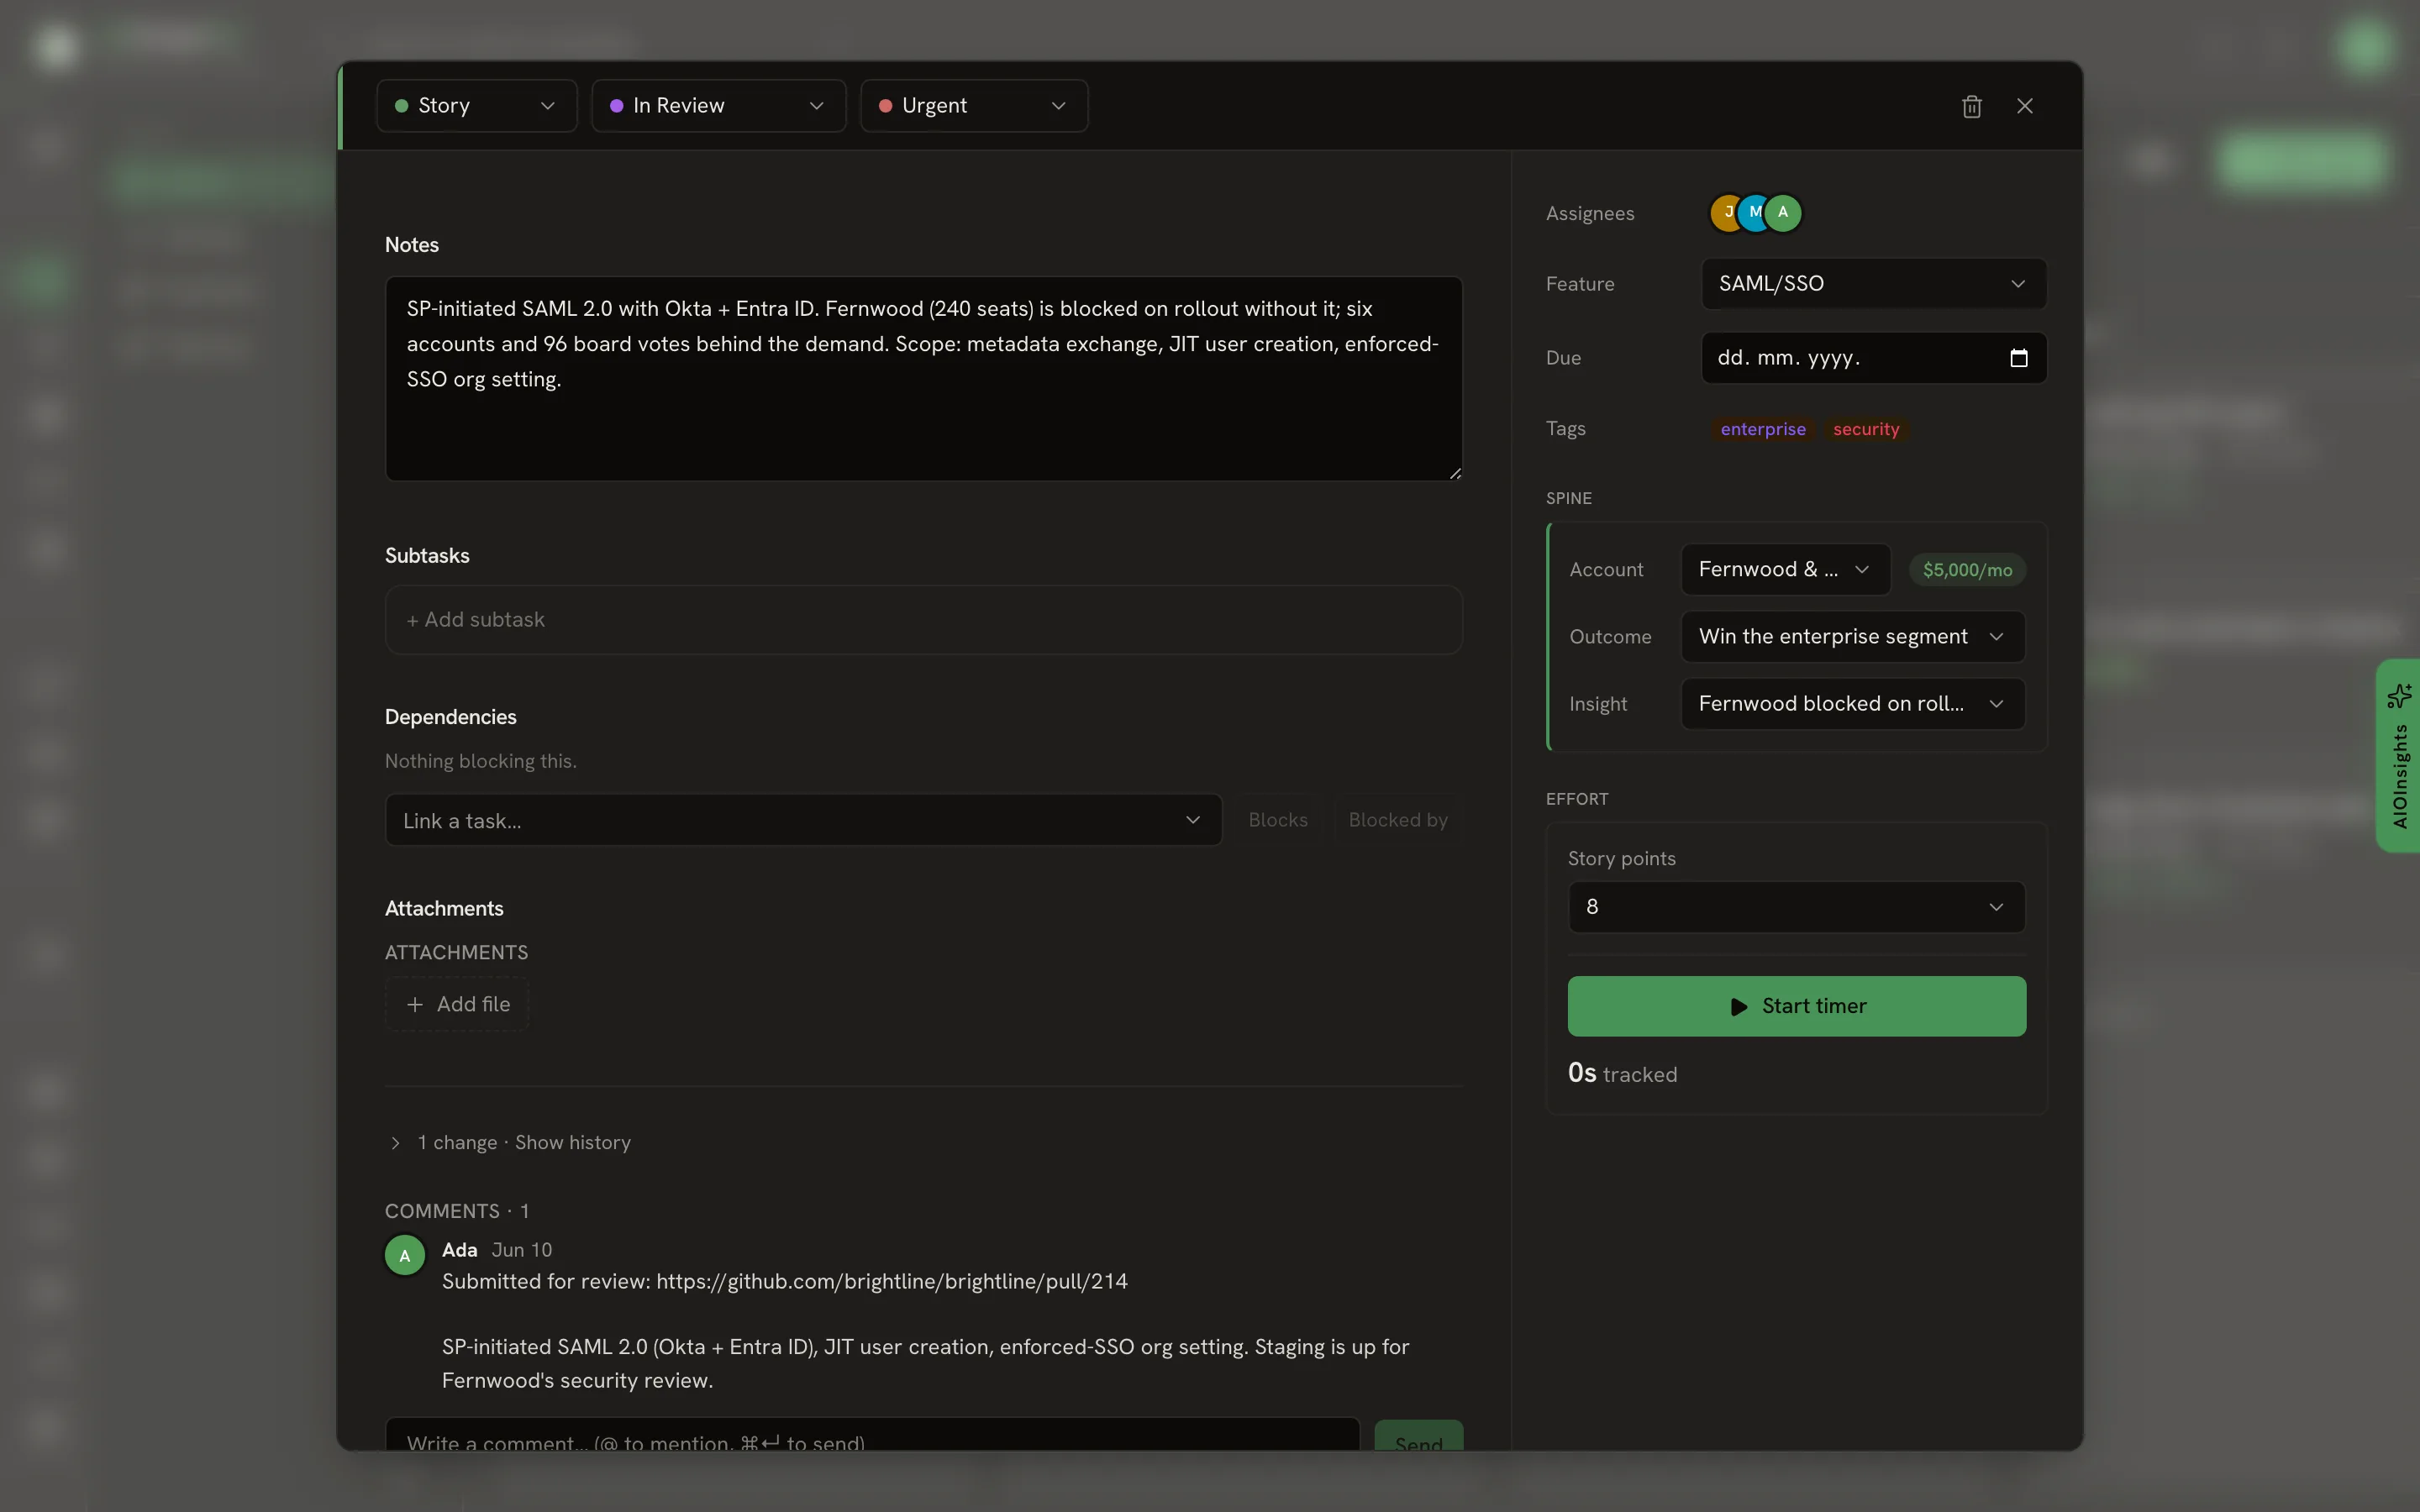
Task: Click the Due date field
Action: point(1874,358)
